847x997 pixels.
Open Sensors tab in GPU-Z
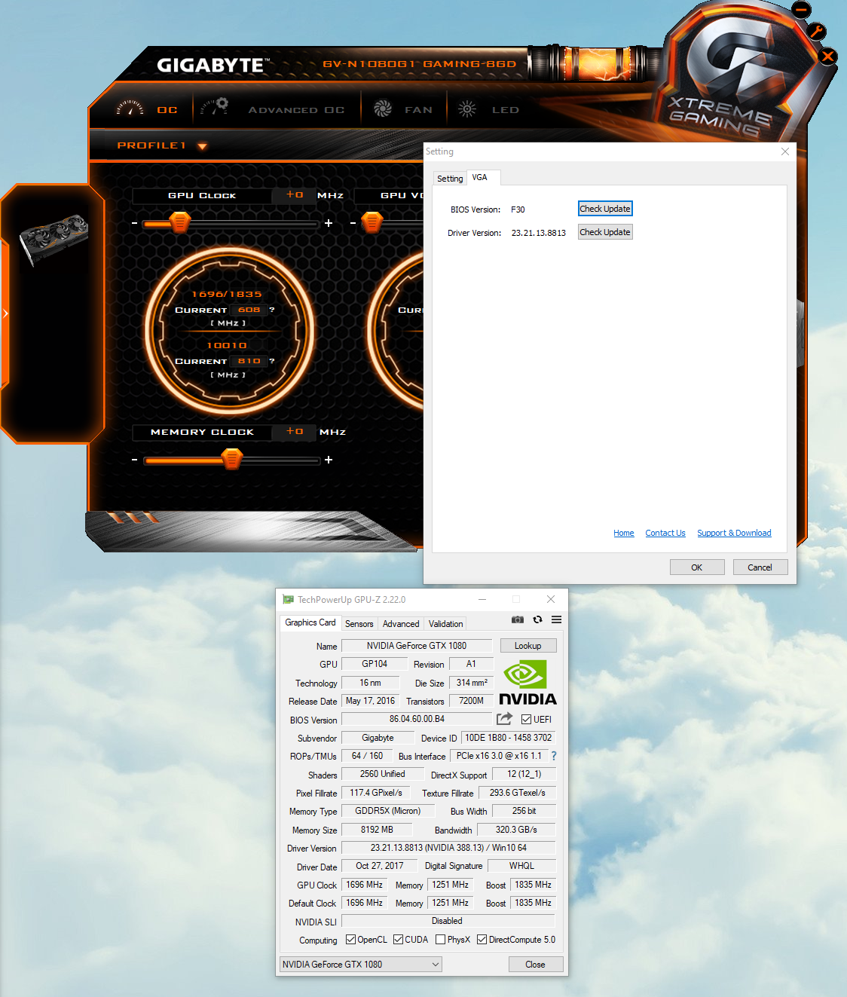point(359,624)
